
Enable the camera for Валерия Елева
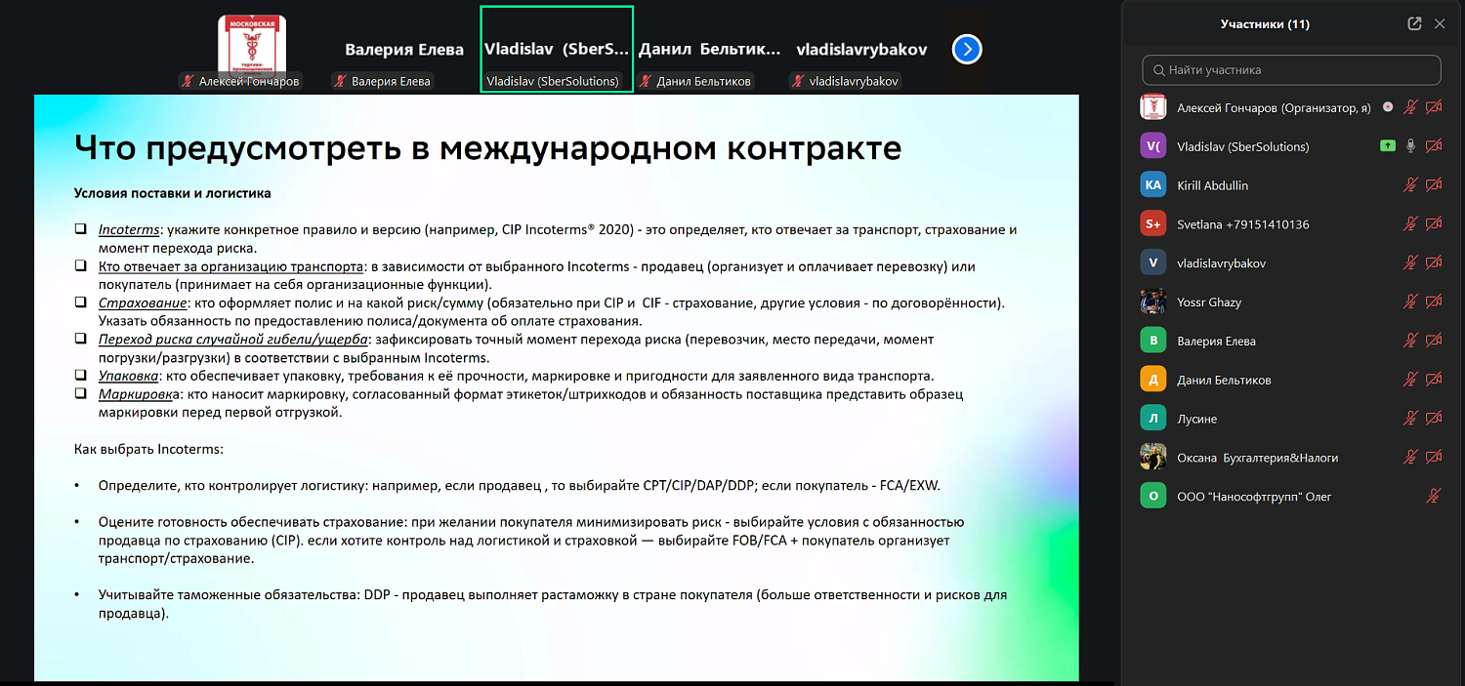pyautogui.click(x=1433, y=340)
